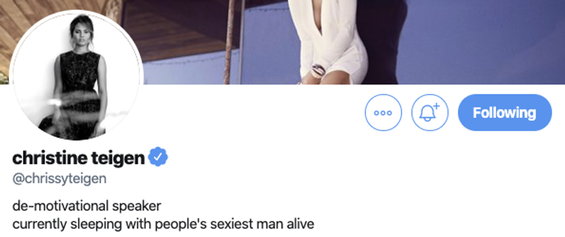Click the plus sign on bell icon
This screenshot has height=237, width=565.
pos(436,106)
